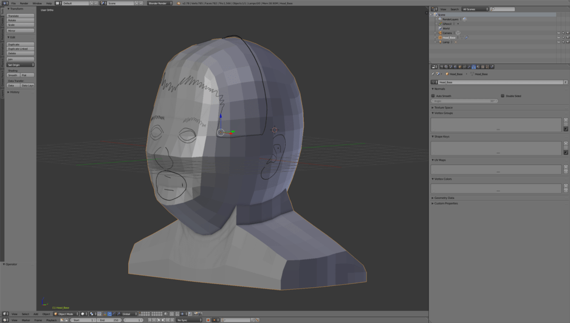
Task: Enable the Double Sided checkbox
Action: pos(503,96)
